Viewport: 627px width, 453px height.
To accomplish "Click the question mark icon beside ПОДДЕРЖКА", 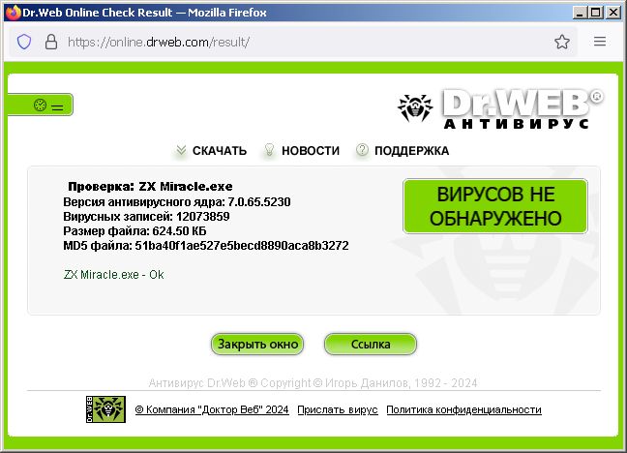I will click(362, 150).
